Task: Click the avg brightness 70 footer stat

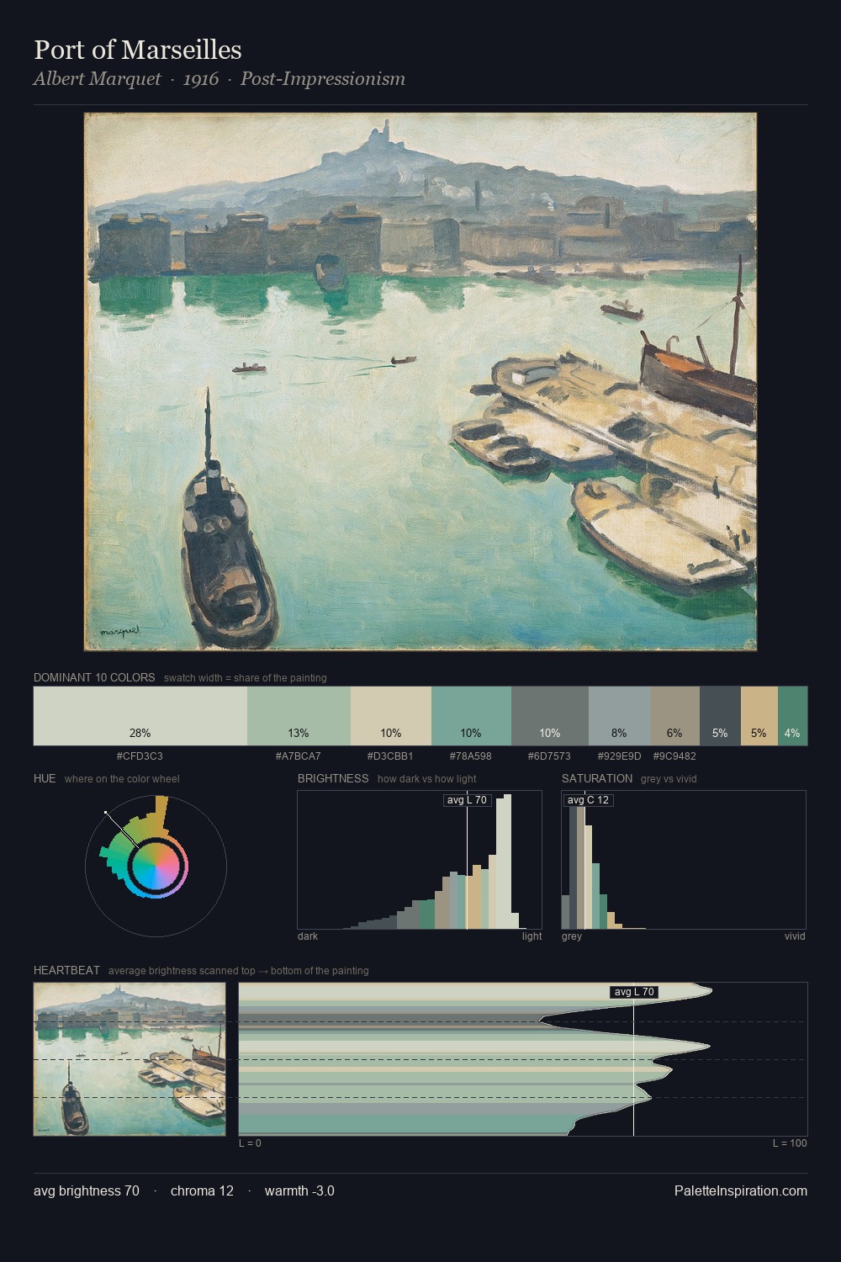Action: point(87,1190)
